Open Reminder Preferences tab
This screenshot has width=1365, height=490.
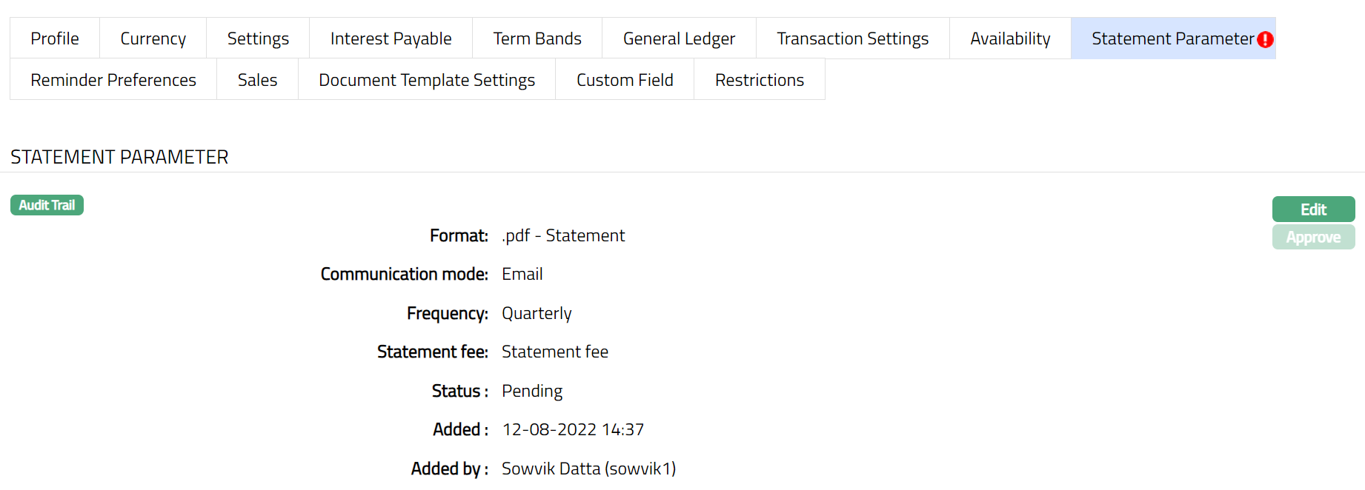tap(113, 80)
